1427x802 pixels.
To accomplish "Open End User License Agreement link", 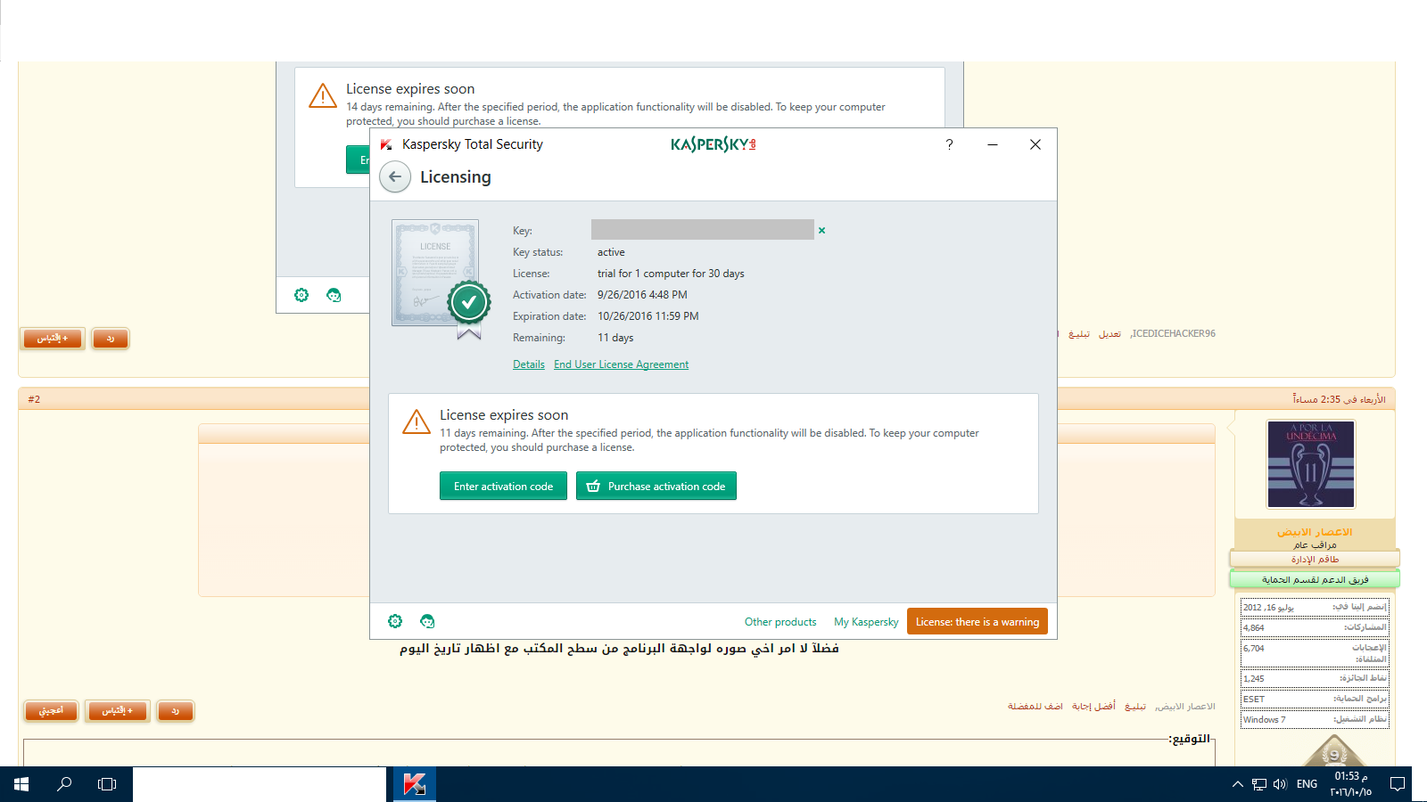I will [621, 364].
